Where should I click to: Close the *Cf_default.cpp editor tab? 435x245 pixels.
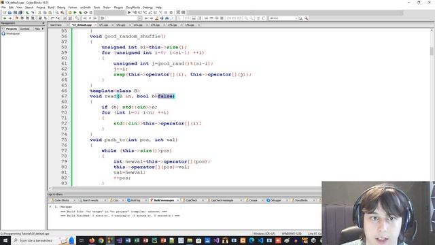point(95,25)
